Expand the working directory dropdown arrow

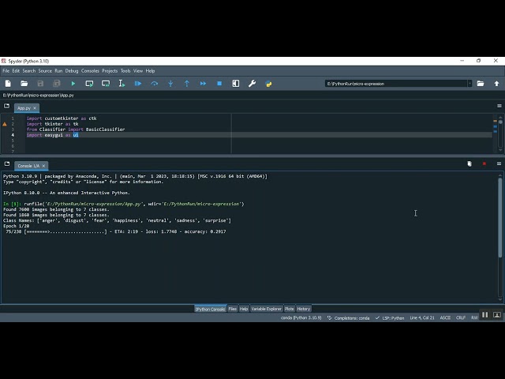click(469, 84)
